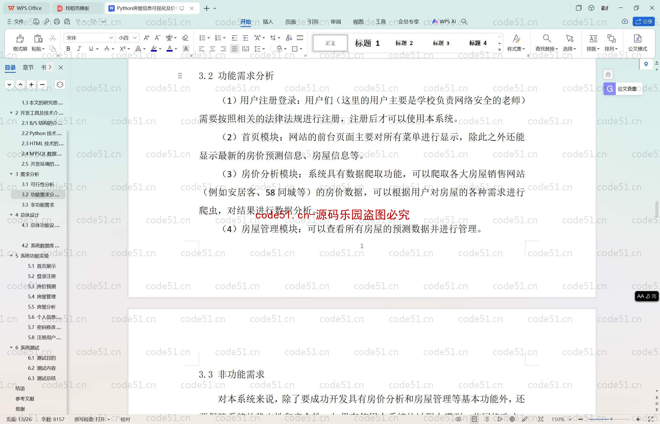Pick the blue text highlight color swatch
Screen dimensions: 660x424
click(x=154, y=49)
